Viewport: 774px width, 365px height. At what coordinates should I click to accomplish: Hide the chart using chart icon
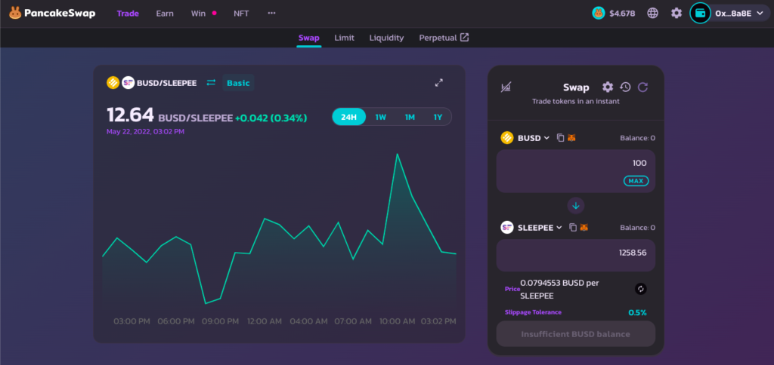tap(506, 87)
